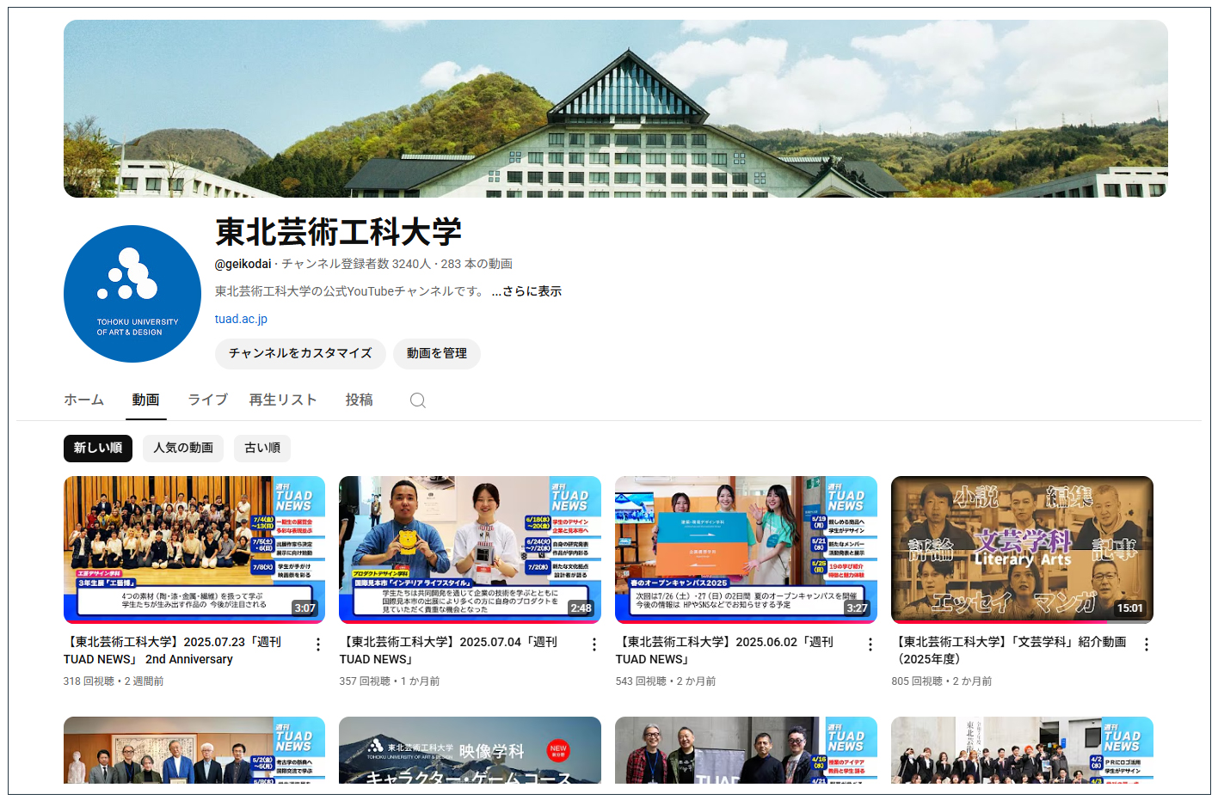Click チャンネル登録者数 3240人 text
The image size is (1218, 800).
pos(356,264)
